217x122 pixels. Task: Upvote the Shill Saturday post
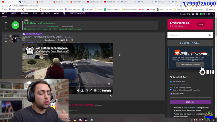pos(6,23)
